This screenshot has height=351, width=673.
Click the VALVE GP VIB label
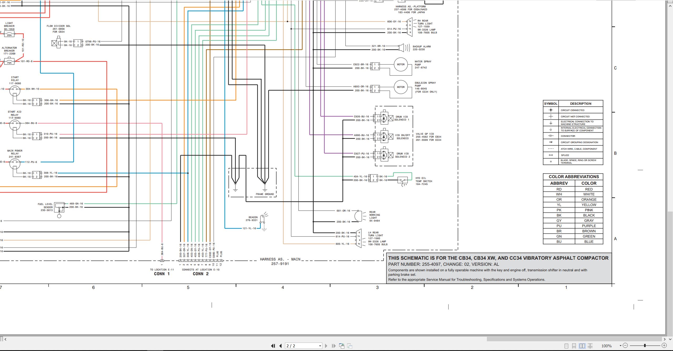coord(425,134)
